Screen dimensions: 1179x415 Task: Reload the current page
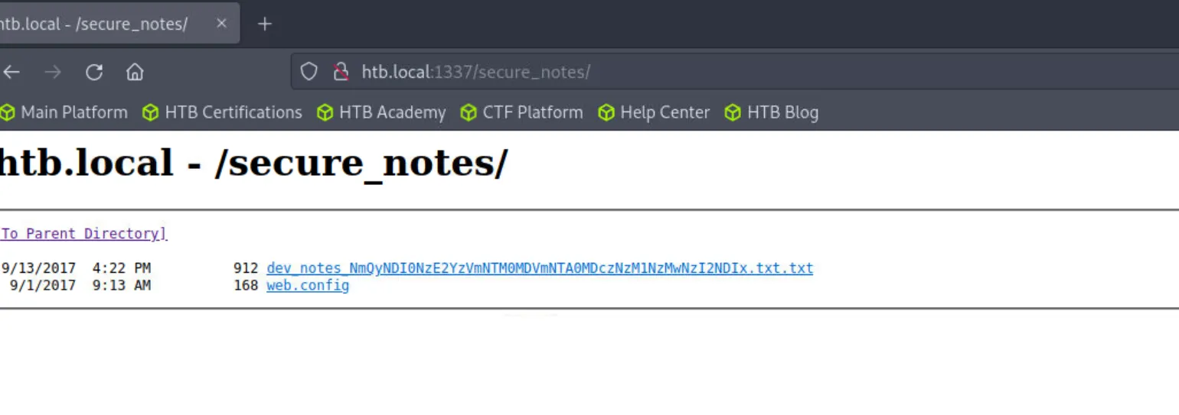(94, 73)
